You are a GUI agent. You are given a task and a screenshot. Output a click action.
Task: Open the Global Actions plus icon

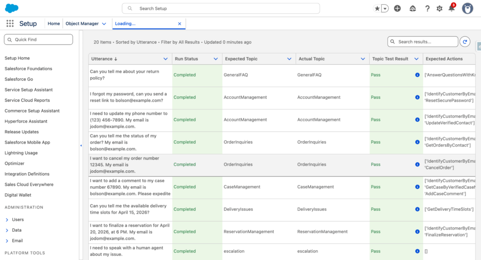[x=397, y=8]
